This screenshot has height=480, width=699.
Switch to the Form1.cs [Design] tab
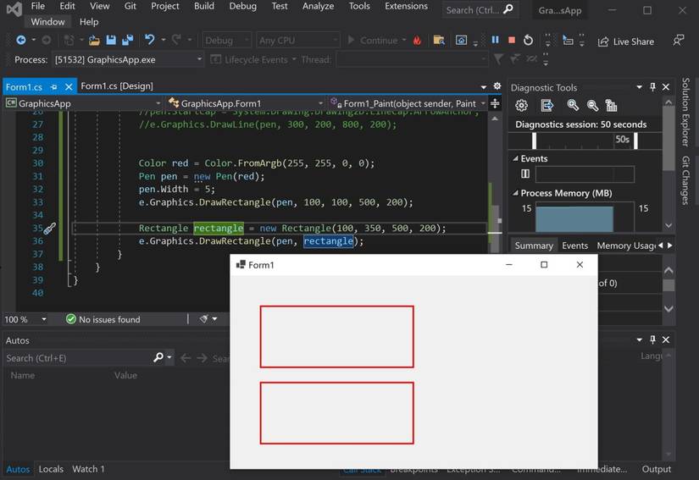click(x=117, y=86)
